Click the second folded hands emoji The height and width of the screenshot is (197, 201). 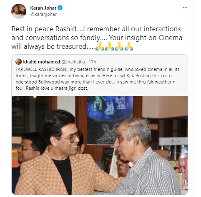(x=109, y=46)
